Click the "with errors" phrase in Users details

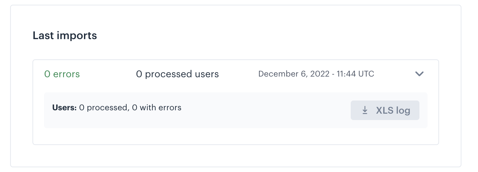(160, 108)
